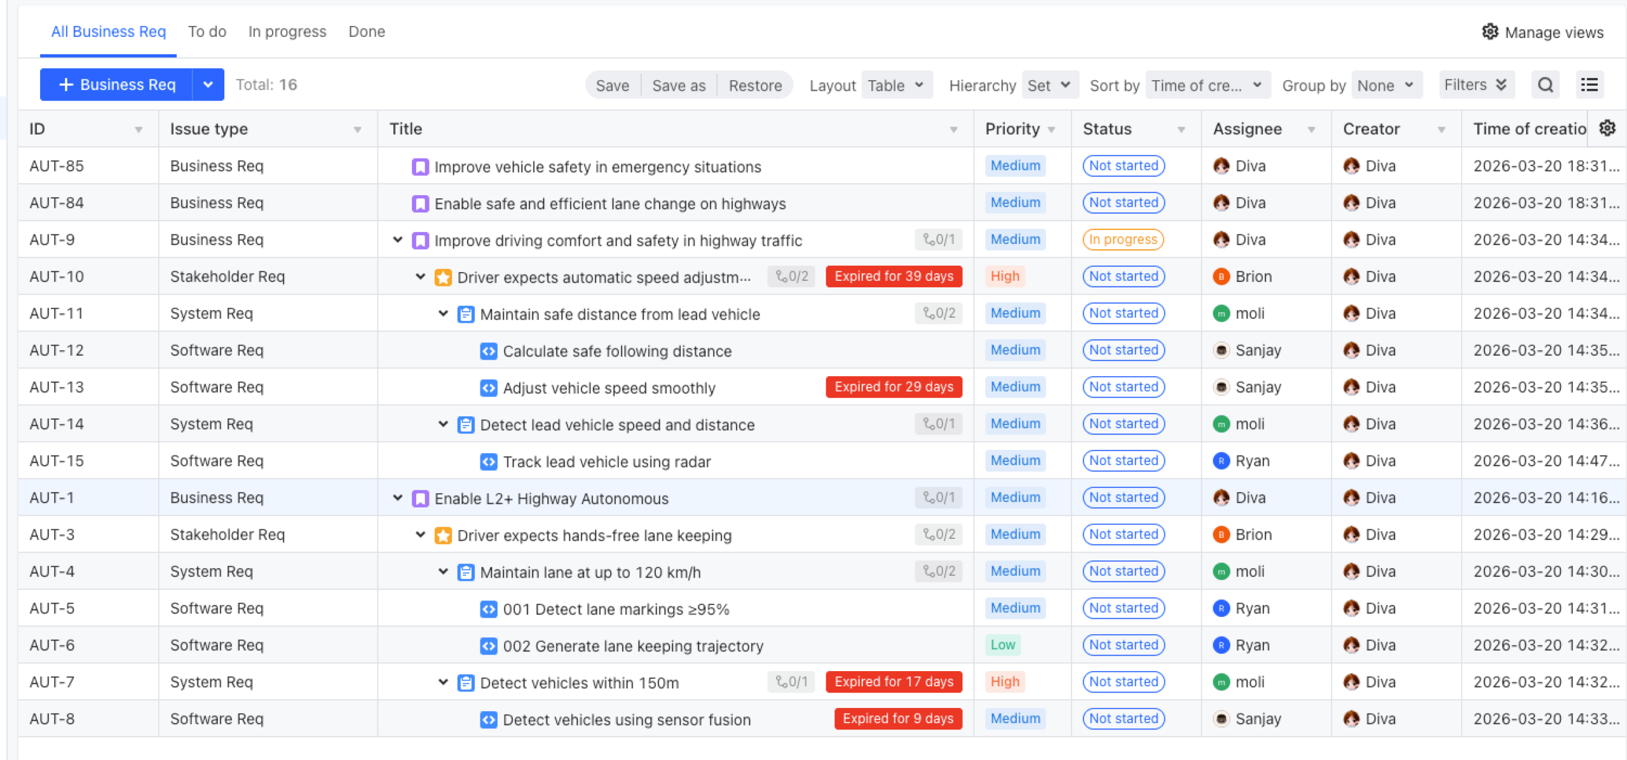Click Diva assignee avatar in AUT-85 row
Screen dimensions: 1627x760
(x=1221, y=166)
